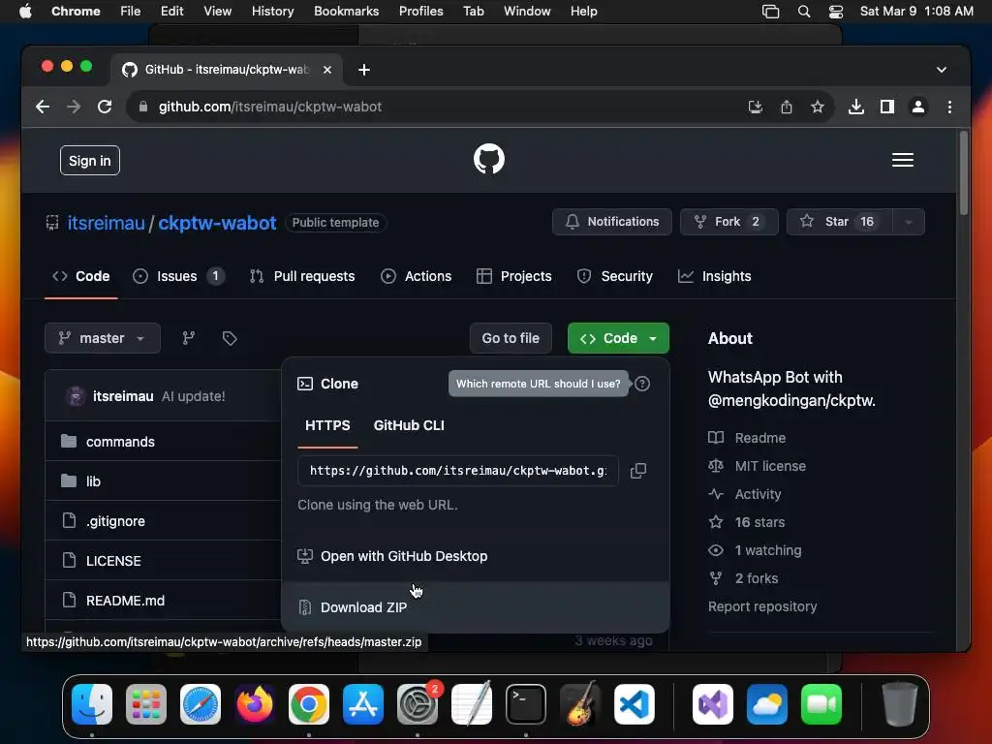View branches via the branch icon
992x744 pixels.
click(x=189, y=338)
